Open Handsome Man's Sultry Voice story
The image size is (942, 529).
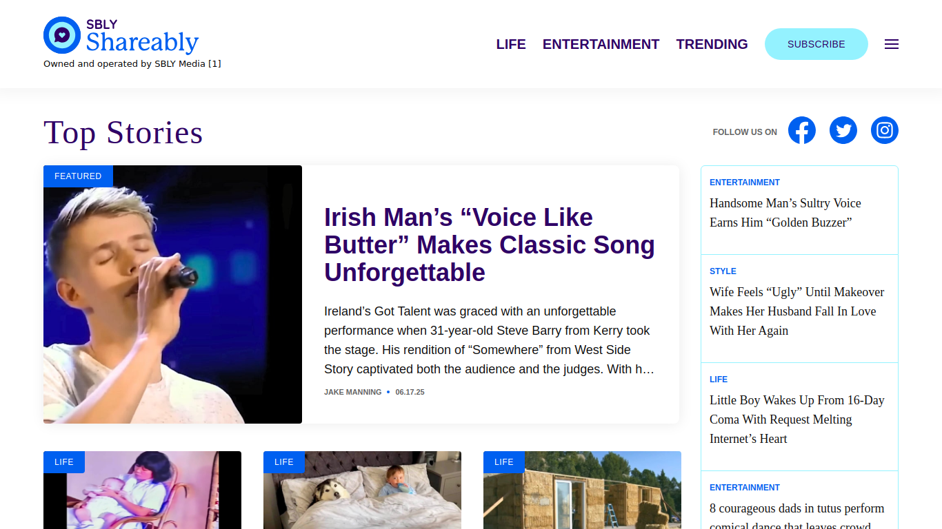click(785, 213)
